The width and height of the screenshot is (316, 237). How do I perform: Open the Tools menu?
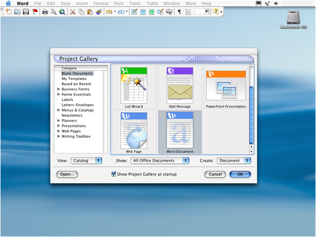click(135, 4)
